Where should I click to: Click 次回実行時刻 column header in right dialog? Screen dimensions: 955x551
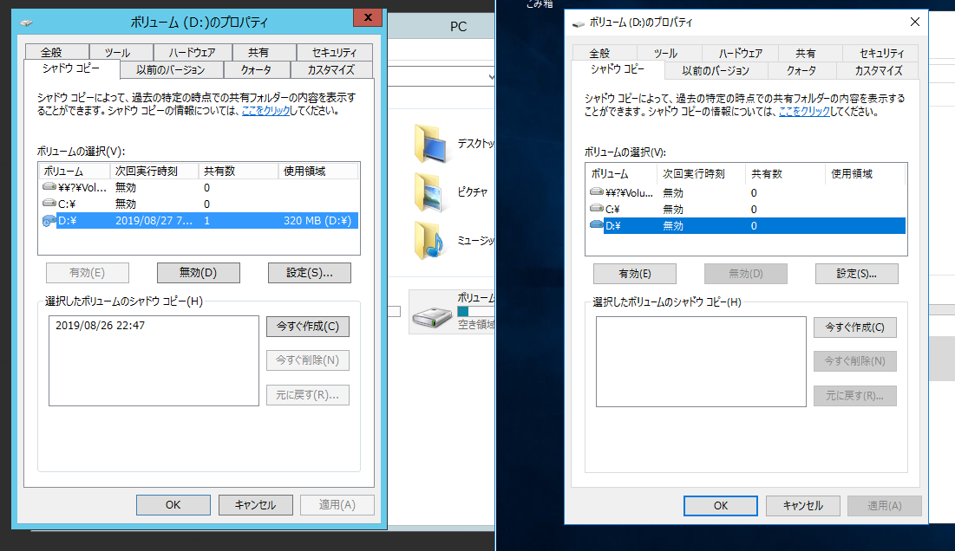pos(701,174)
